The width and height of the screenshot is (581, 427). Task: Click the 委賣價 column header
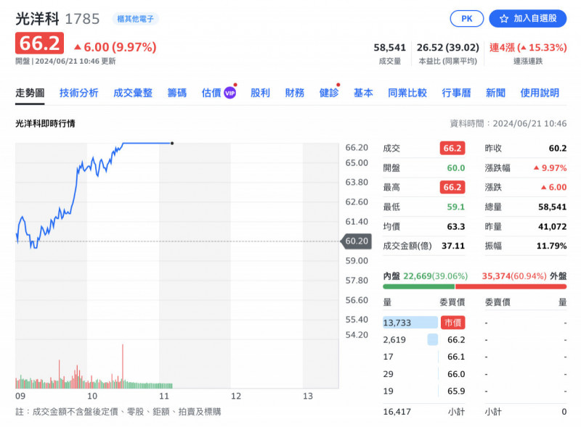pos(497,302)
